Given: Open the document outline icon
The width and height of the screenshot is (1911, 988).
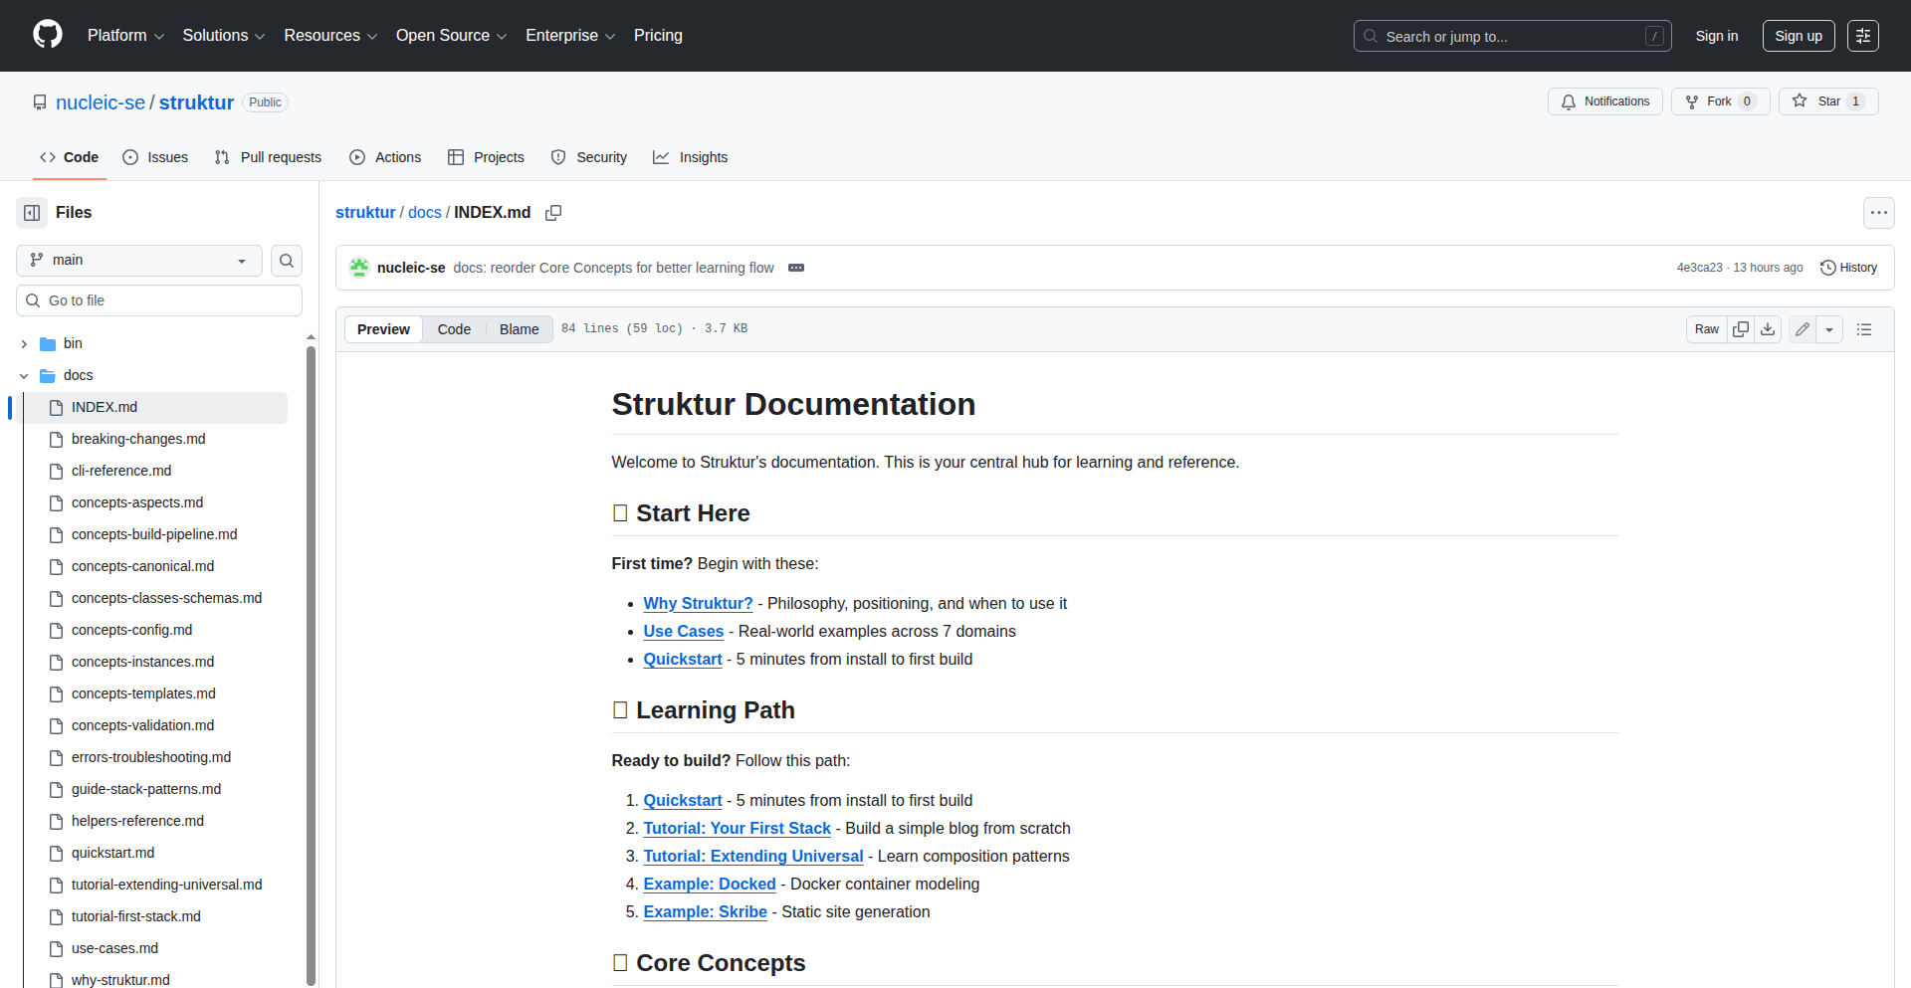Looking at the screenshot, I should click(1864, 329).
